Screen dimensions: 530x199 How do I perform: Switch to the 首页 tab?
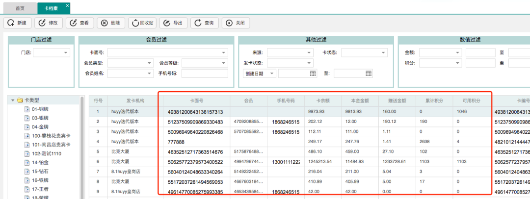point(20,8)
